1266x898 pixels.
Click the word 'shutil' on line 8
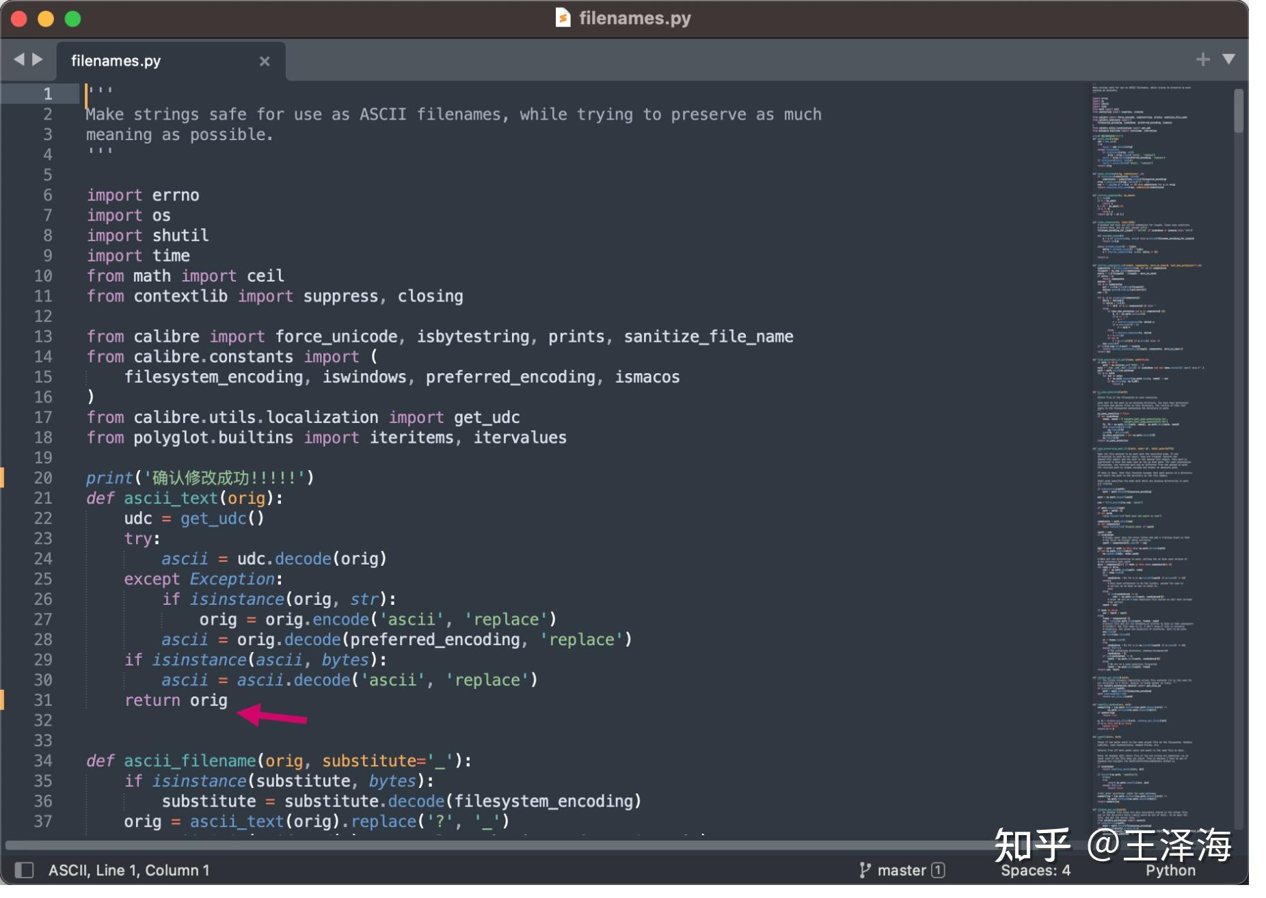point(180,236)
